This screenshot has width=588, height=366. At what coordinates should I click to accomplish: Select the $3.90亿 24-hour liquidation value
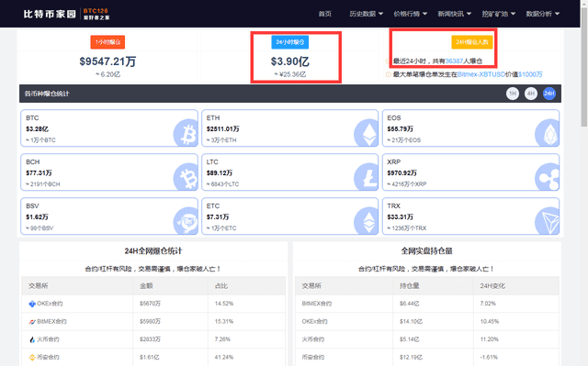point(290,61)
